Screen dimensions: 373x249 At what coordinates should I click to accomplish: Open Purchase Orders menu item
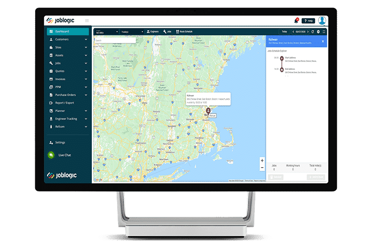pos(68,95)
